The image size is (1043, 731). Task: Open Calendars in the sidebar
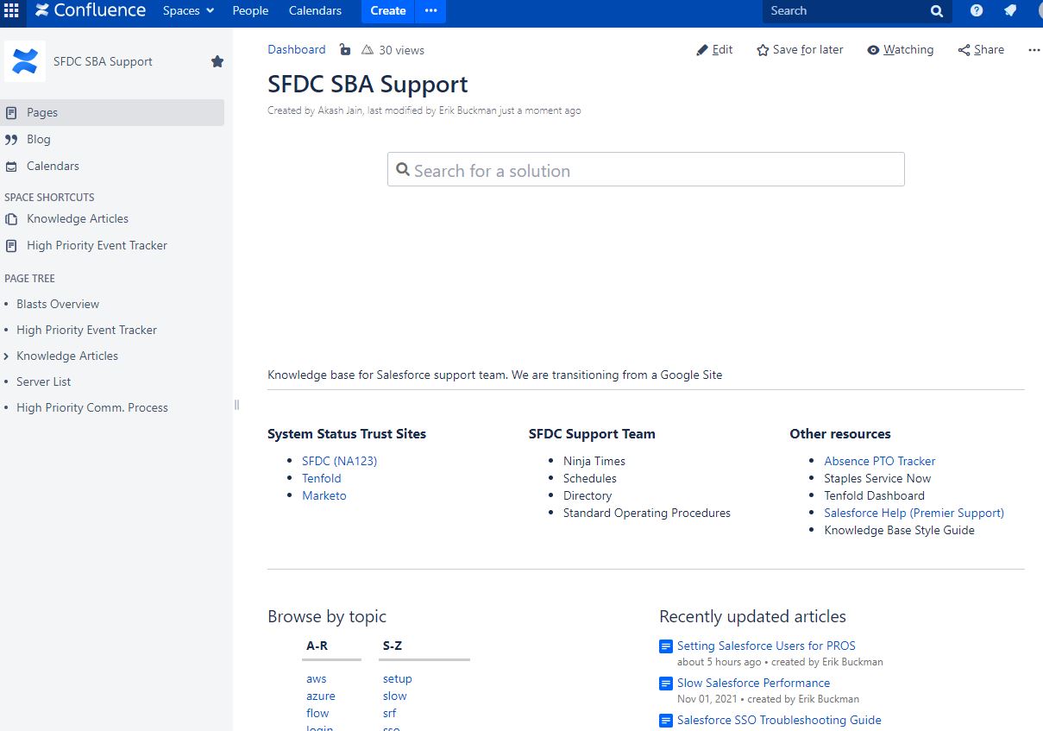point(53,166)
